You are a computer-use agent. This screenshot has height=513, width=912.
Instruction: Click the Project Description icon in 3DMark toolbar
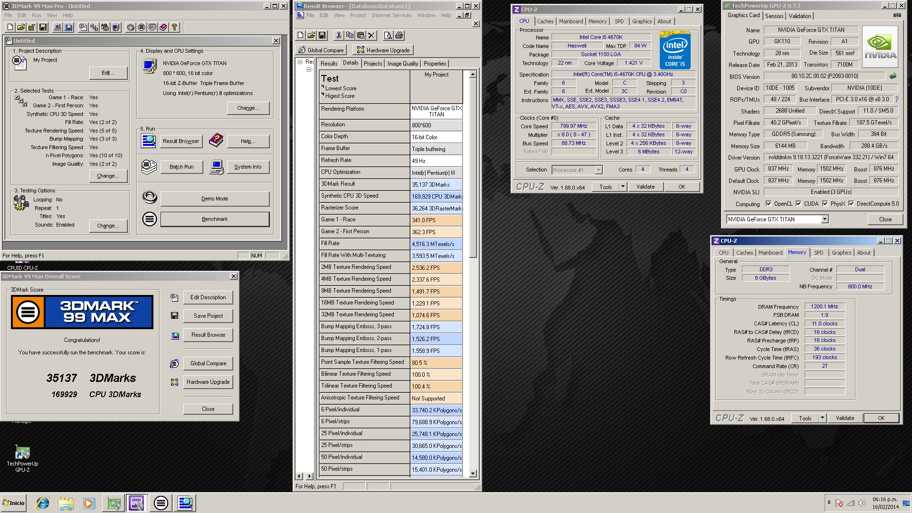click(83, 28)
